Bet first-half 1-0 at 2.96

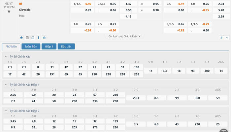click(13, 95)
